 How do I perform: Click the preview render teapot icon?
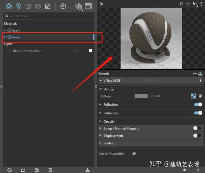click(x=188, y=4)
